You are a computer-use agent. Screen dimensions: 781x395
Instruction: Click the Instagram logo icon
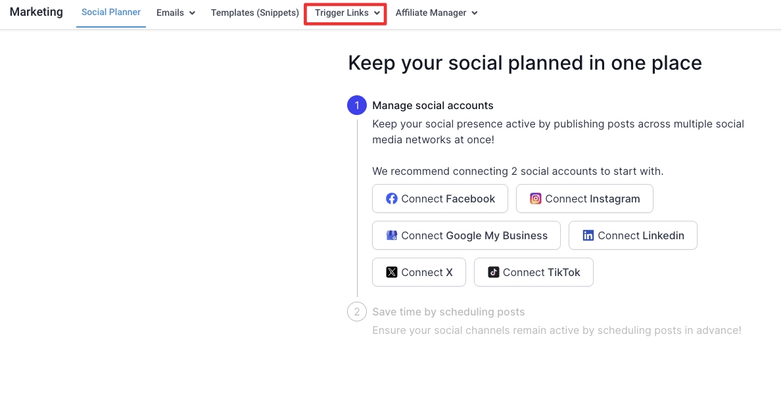coord(536,198)
